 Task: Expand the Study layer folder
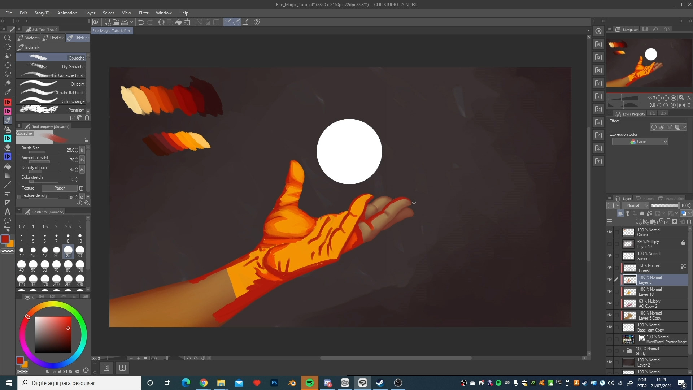click(x=623, y=351)
